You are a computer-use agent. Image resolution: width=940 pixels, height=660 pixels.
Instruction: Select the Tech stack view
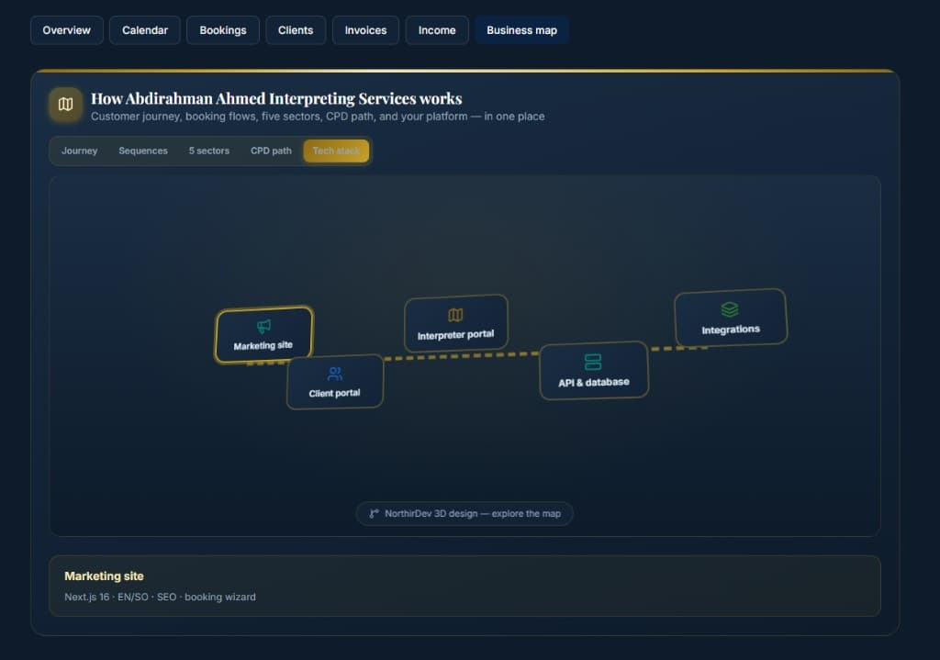(x=336, y=151)
